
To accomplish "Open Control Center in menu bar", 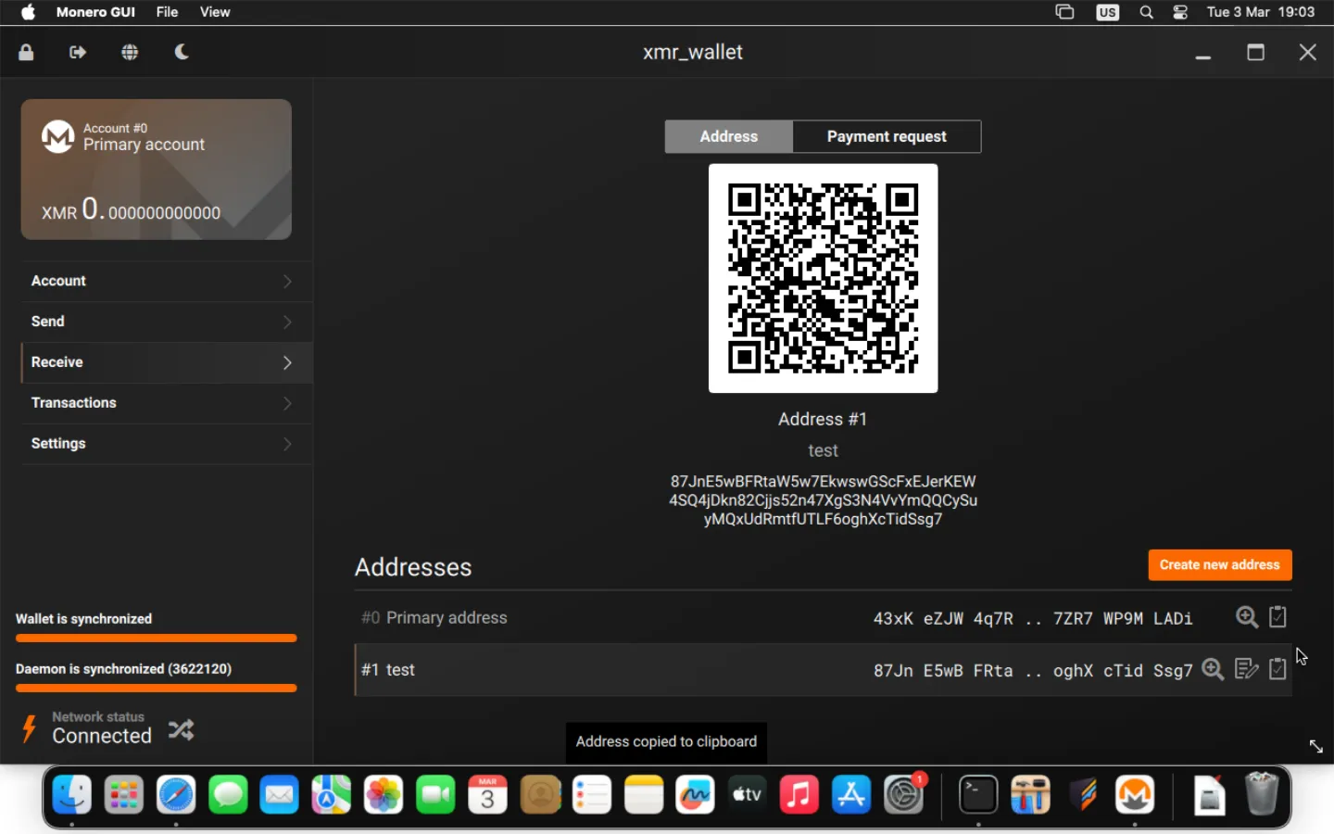I will tap(1180, 12).
